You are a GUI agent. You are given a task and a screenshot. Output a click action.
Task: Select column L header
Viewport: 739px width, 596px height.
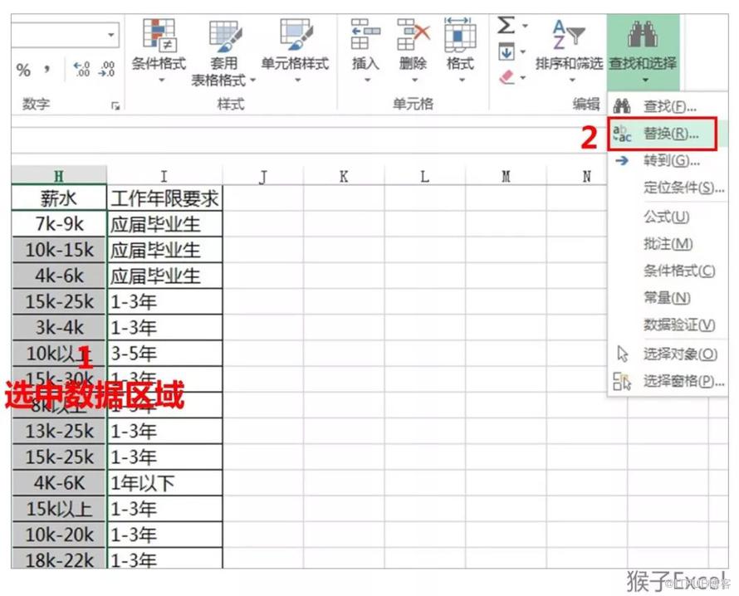click(x=424, y=176)
